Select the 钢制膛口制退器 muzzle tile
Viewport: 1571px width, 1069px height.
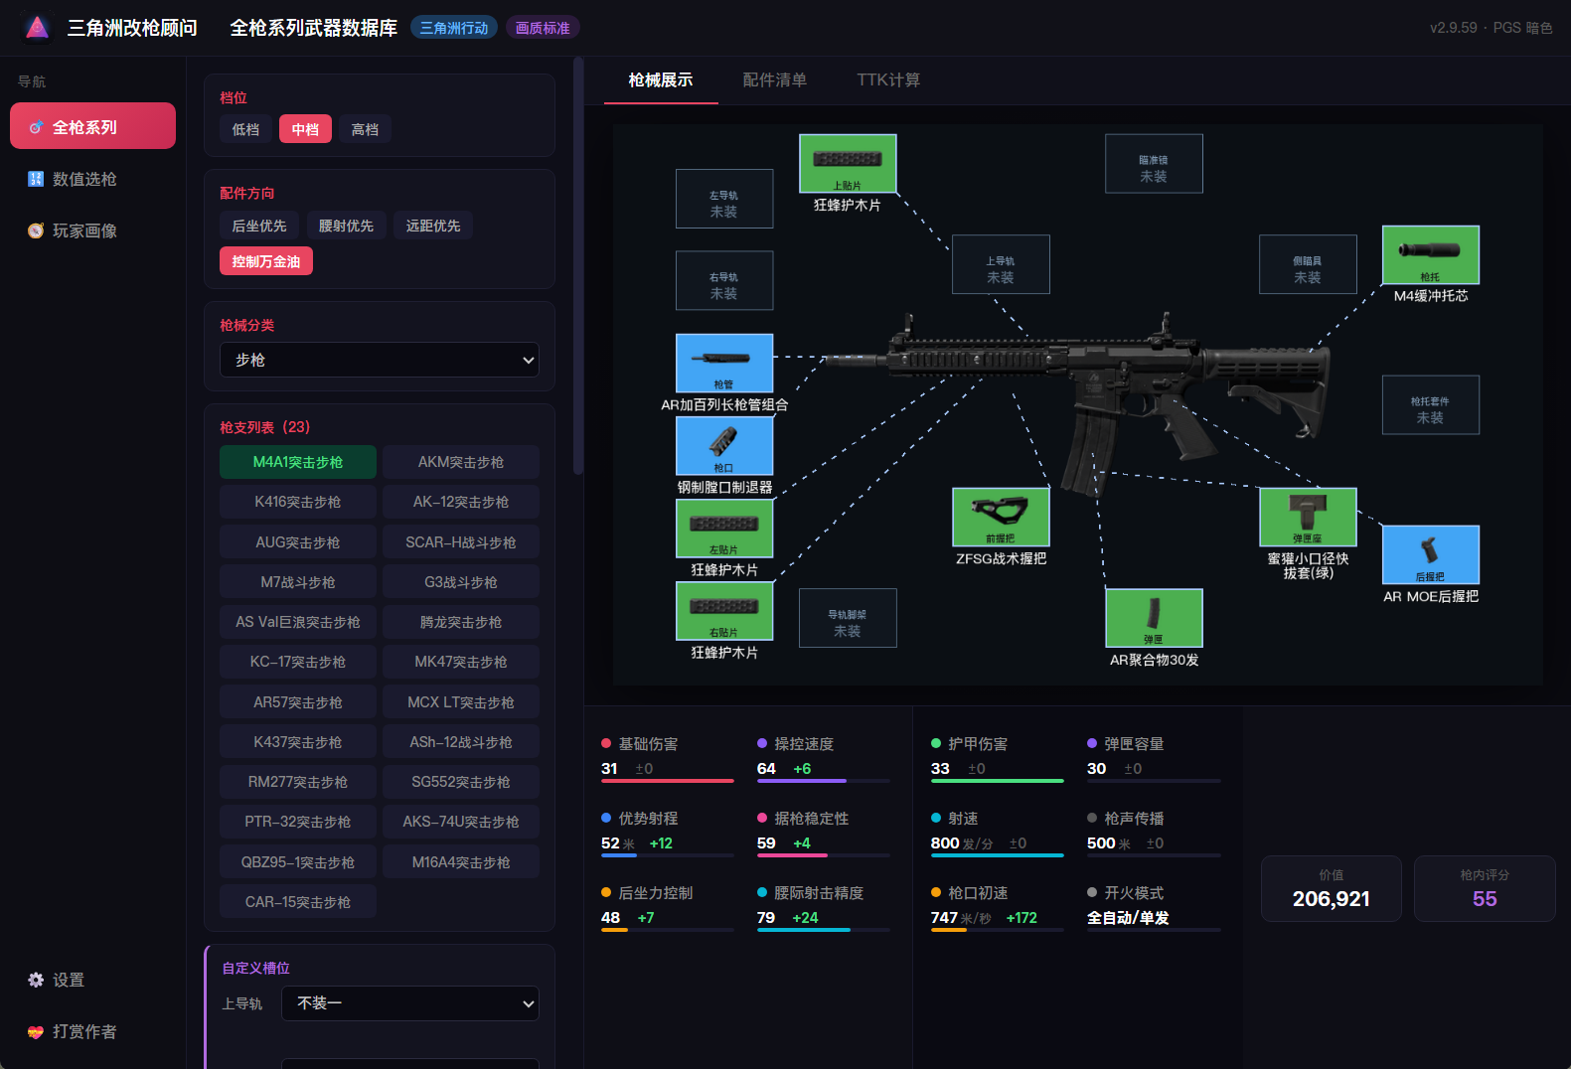pos(724,445)
